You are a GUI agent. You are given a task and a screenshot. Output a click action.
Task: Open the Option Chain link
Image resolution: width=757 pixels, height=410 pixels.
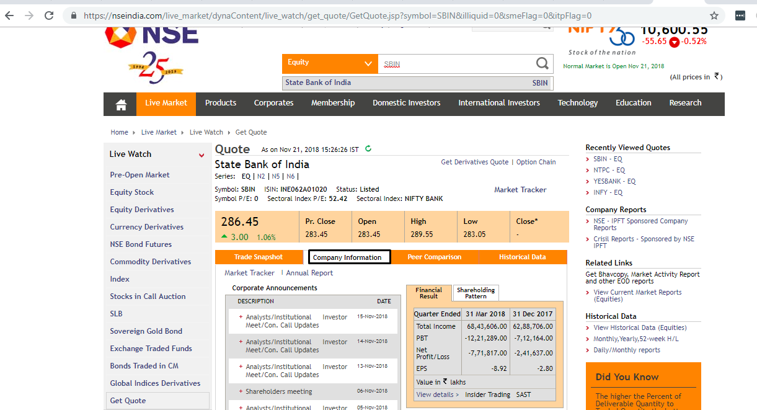pyautogui.click(x=536, y=162)
